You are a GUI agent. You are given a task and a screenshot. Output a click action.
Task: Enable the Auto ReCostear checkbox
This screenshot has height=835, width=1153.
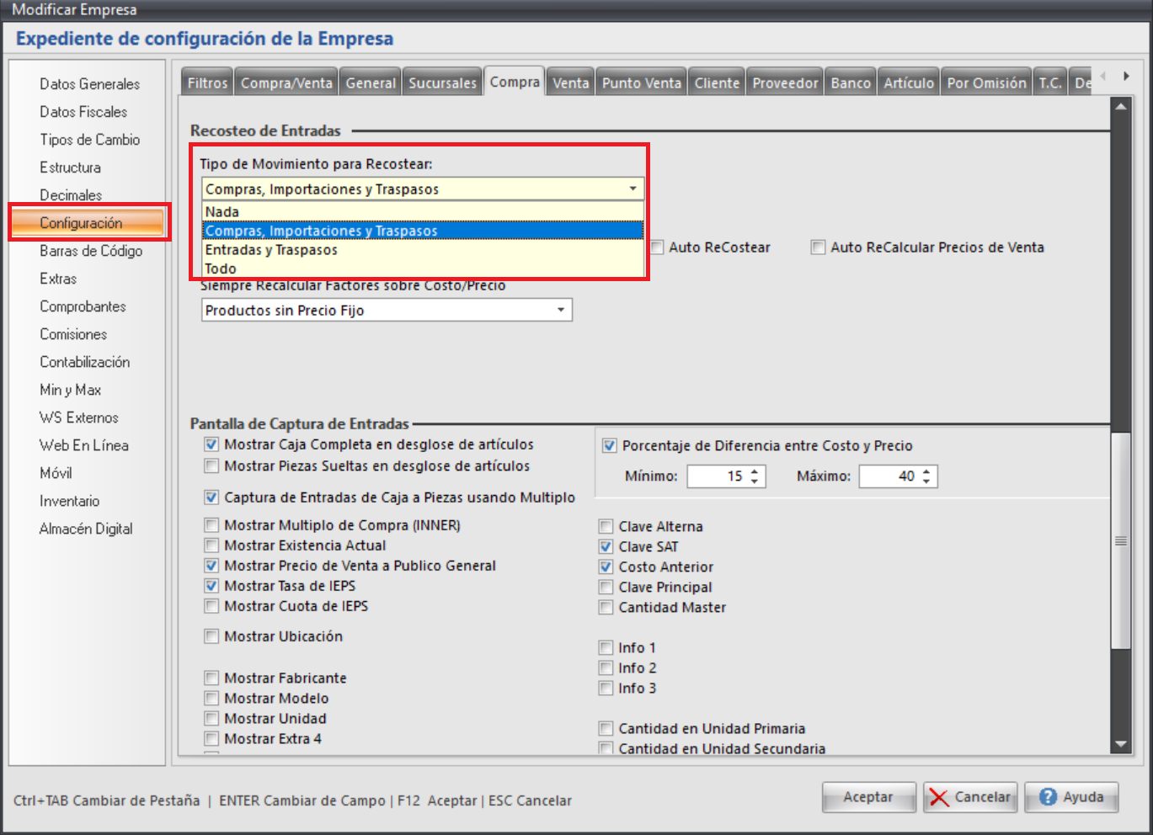click(657, 247)
